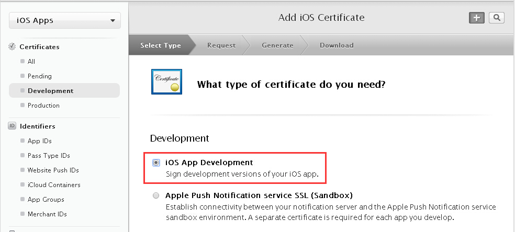Click the iOS App Development label
This screenshot has height=232, width=515.
209,163
